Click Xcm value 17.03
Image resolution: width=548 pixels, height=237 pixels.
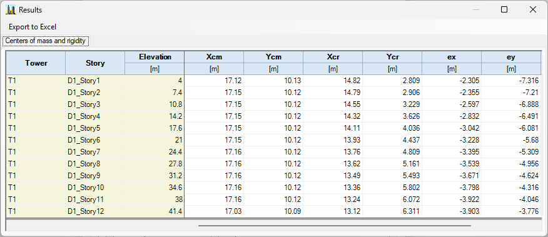click(x=214, y=211)
